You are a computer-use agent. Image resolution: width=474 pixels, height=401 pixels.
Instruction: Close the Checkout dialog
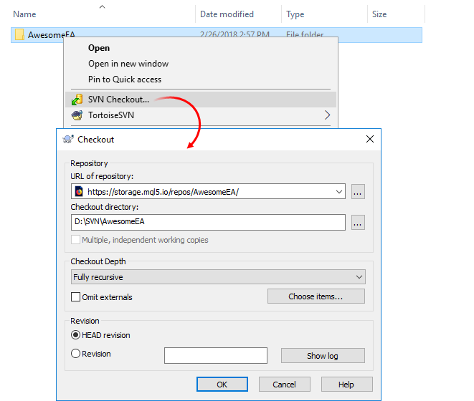(370, 139)
